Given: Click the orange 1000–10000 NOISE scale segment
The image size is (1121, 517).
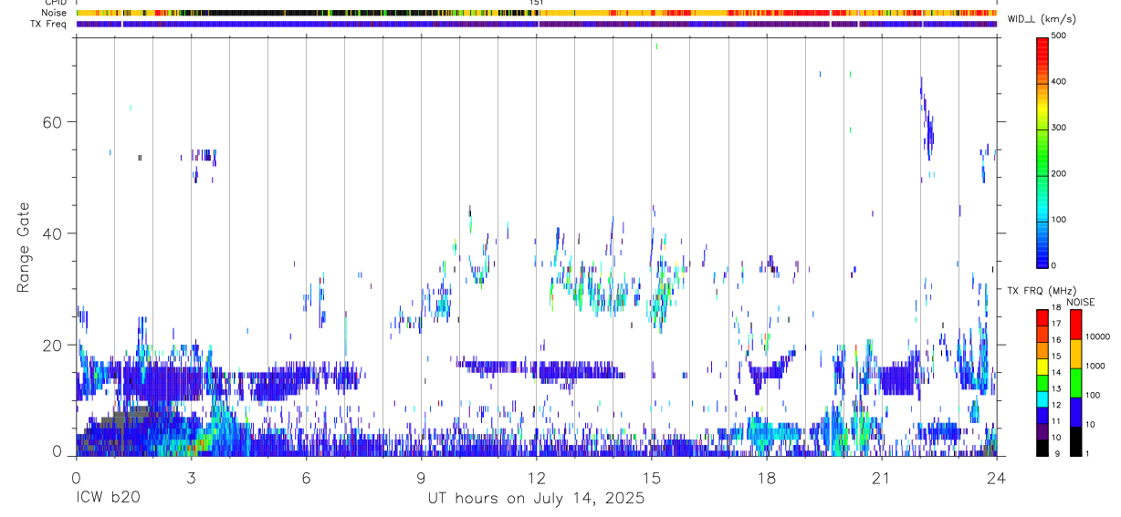Looking at the screenshot, I should (x=1074, y=353).
